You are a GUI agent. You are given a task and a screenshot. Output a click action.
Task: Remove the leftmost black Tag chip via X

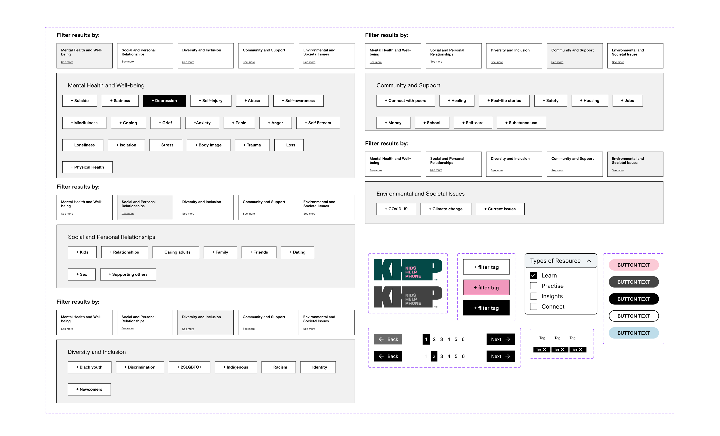coord(544,350)
